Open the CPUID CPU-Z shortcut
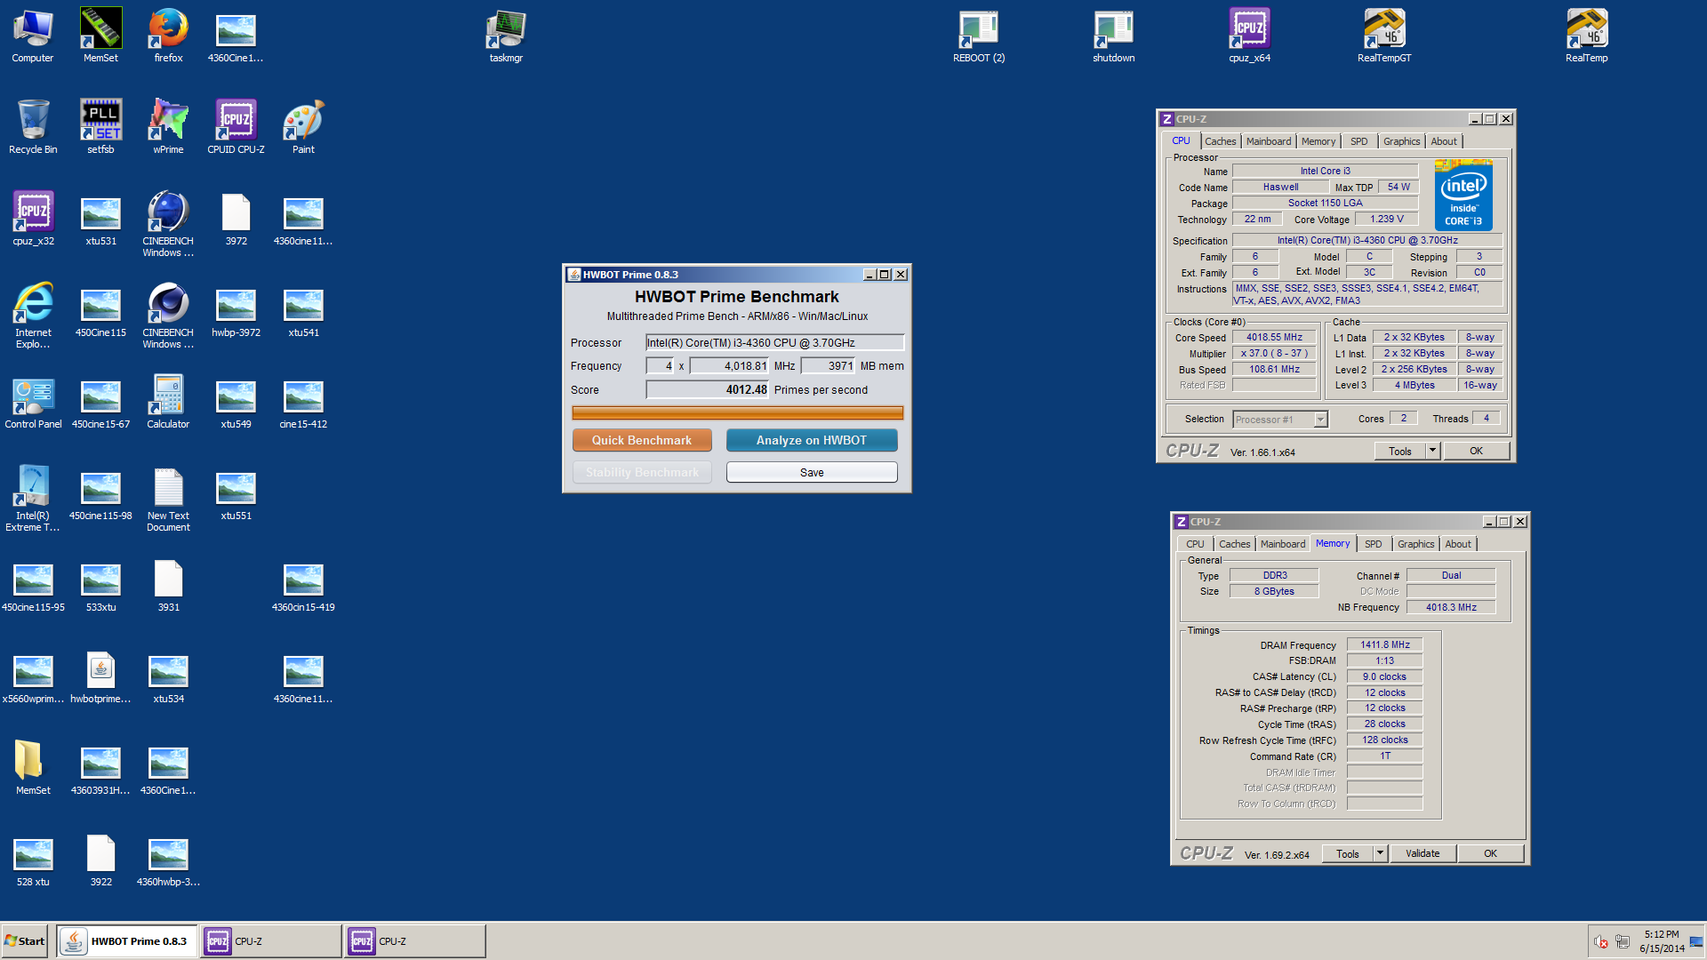 236,127
